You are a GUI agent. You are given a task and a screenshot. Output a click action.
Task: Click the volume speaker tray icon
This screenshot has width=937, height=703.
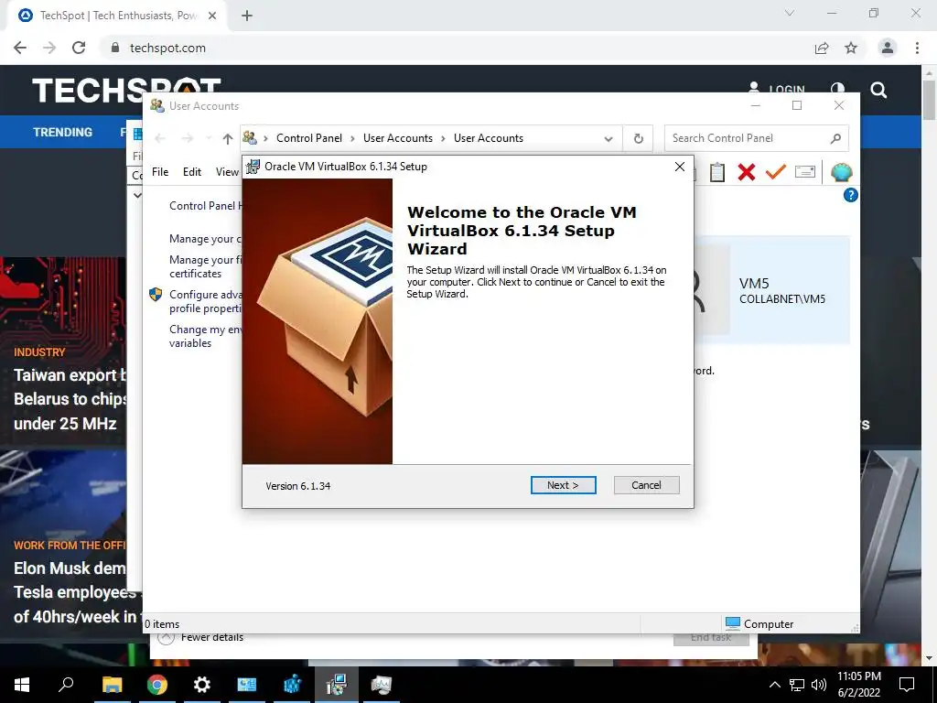click(819, 685)
